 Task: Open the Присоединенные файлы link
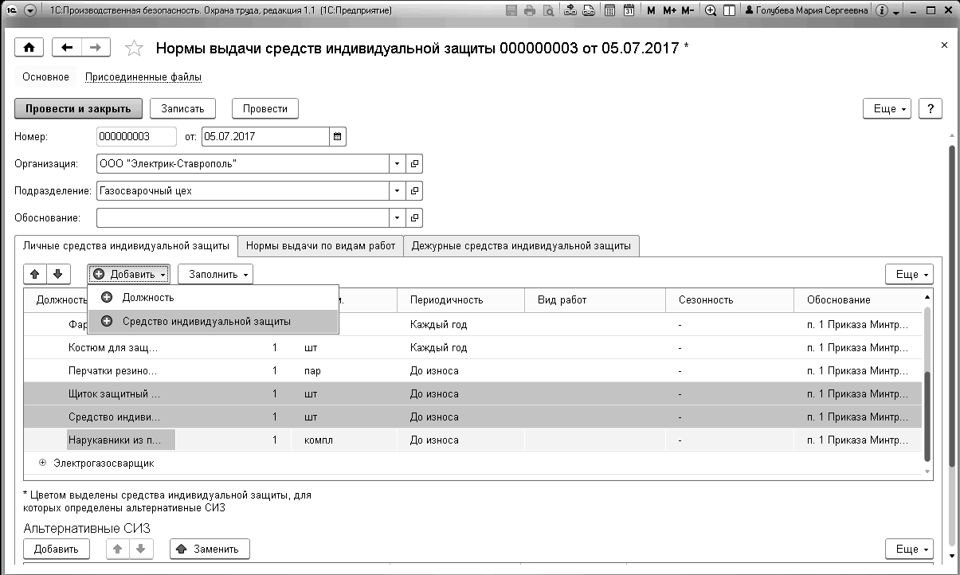(x=143, y=77)
